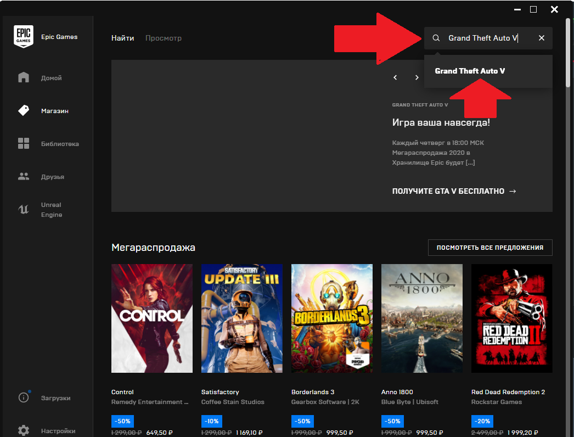Click Coffee Stain Studios publisher text
The image size is (574, 437).
233,402
